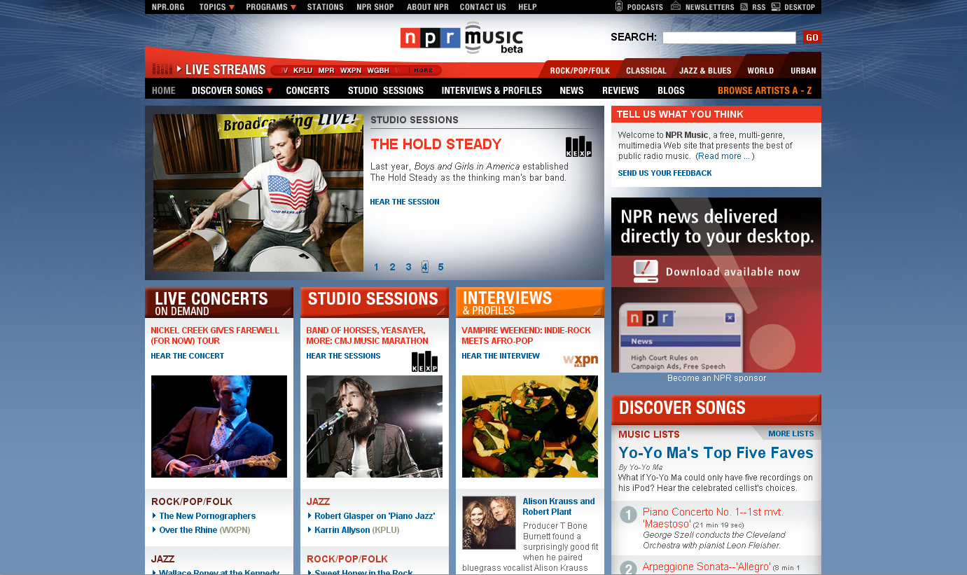Click the Send Us Your Feedback link
This screenshot has height=575, width=967.
tap(665, 173)
